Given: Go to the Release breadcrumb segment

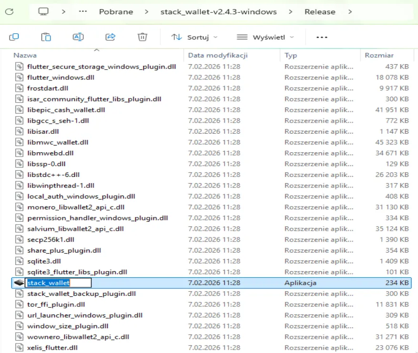Looking at the screenshot, I should (320, 12).
